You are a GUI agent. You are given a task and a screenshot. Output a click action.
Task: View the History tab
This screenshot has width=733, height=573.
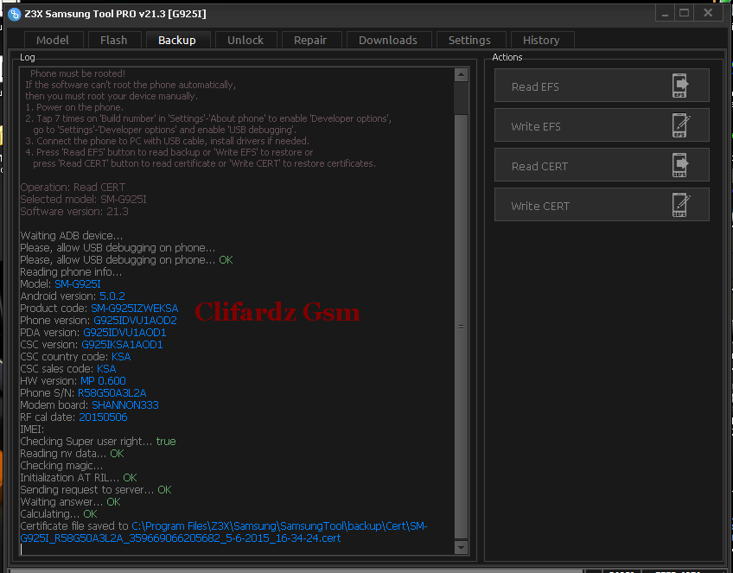pyautogui.click(x=541, y=40)
